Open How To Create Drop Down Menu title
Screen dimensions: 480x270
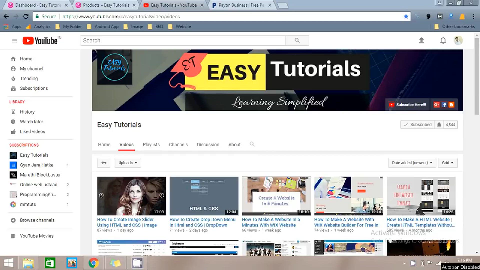tap(202, 222)
